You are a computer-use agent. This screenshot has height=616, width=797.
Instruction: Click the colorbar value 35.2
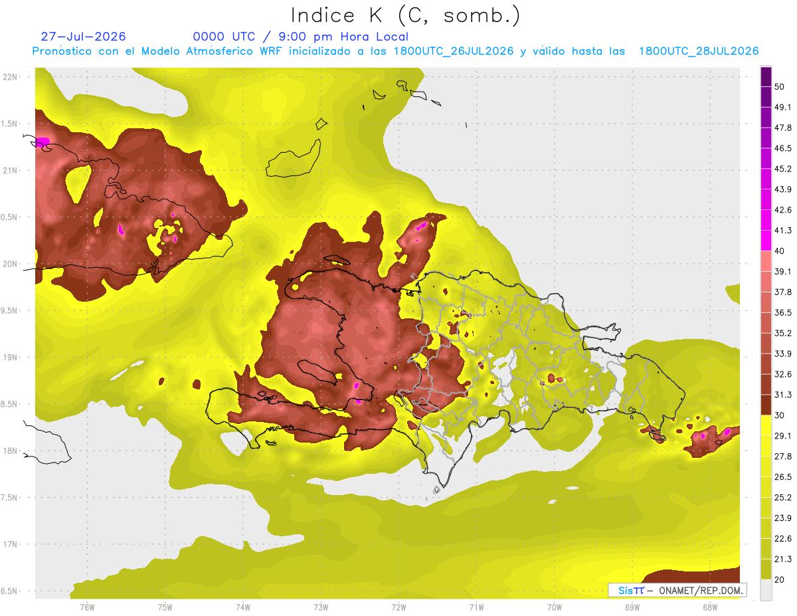[782, 333]
